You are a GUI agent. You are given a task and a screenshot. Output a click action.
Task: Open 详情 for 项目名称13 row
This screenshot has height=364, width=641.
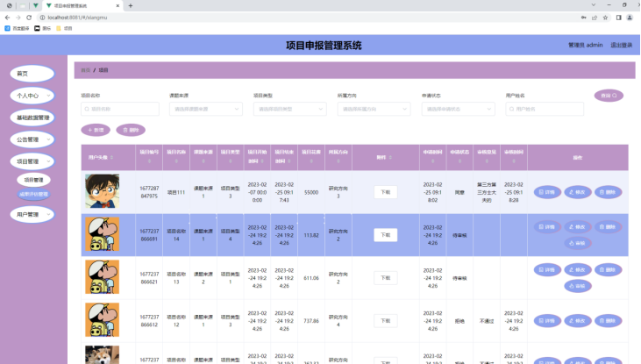coord(547,270)
